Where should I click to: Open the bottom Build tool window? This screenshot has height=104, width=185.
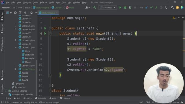(x=53, y=99)
